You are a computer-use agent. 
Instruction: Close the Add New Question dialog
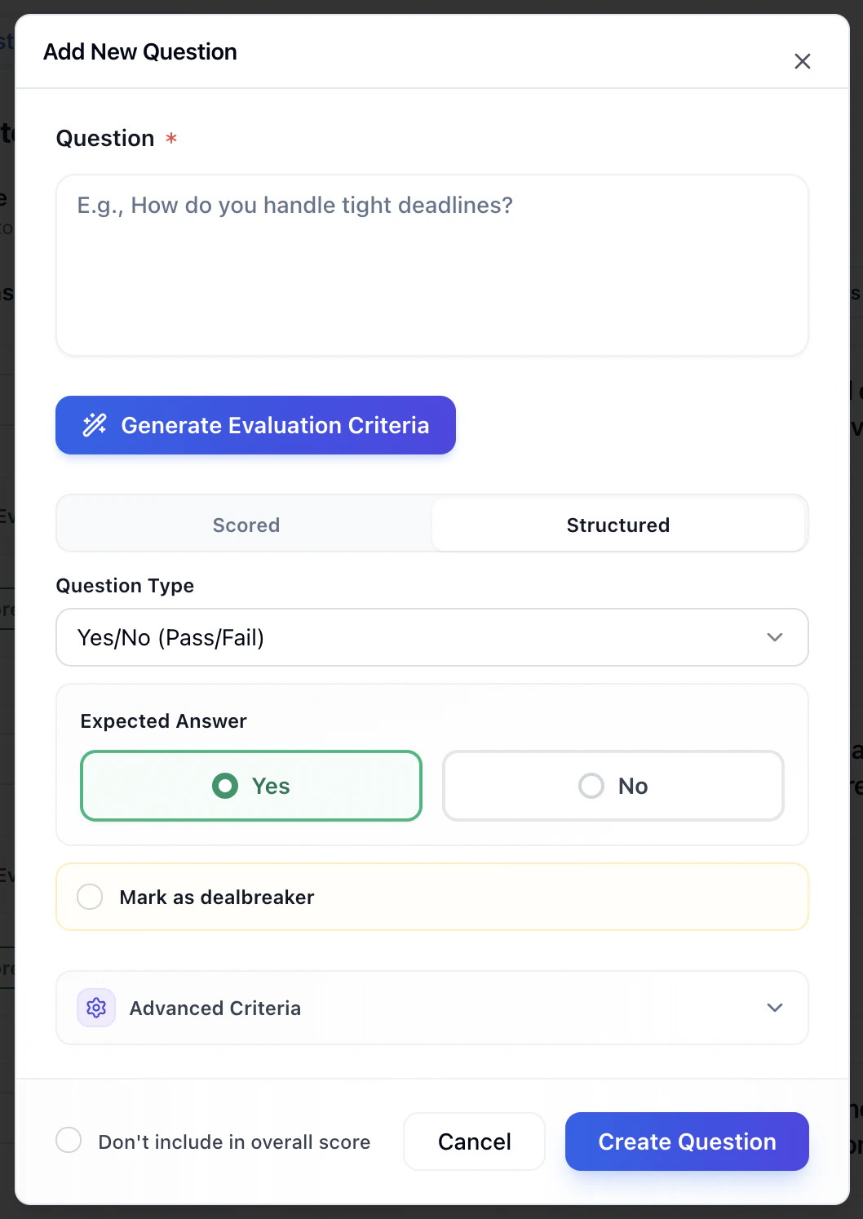tap(802, 61)
